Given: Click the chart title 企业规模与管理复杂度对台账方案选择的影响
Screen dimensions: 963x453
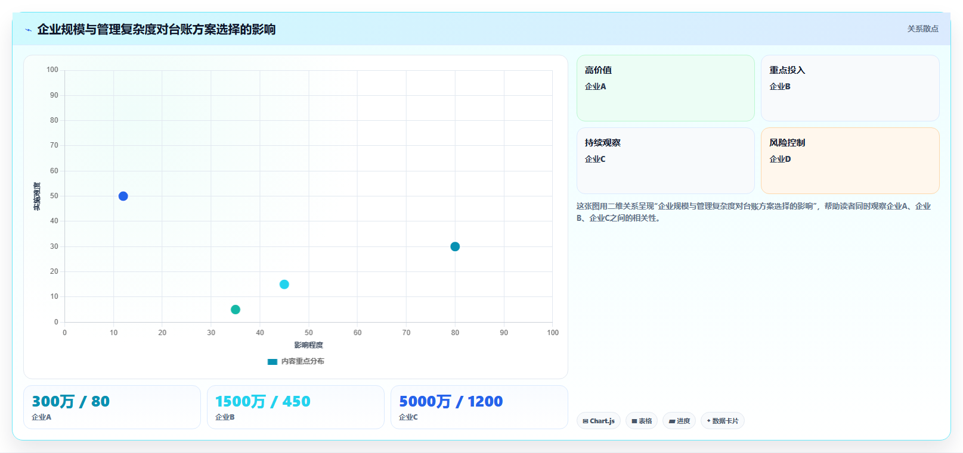Looking at the screenshot, I should click(156, 29).
